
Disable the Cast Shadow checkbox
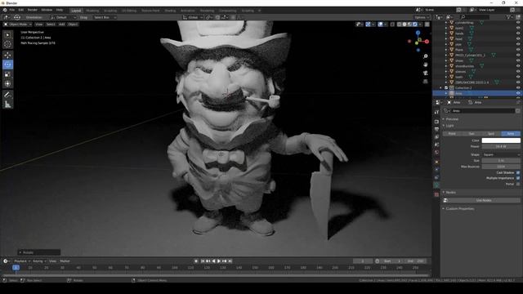click(518, 172)
